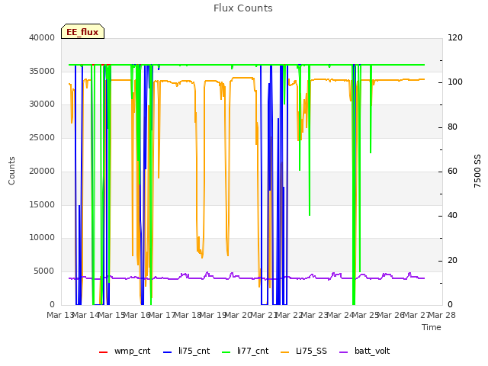Viewport: 488px width, 366px height.
Task: Toggle the batt_volt legend entry
Action: pos(364,351)
